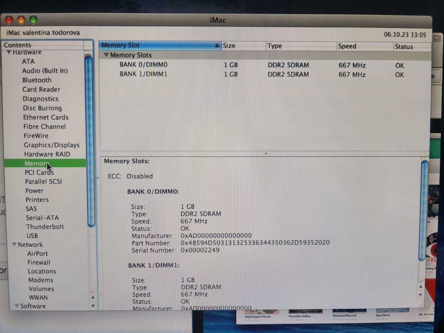Click Serial Number 0x00002249 value
The image size is (444, 333).
[x=200, y=250]
